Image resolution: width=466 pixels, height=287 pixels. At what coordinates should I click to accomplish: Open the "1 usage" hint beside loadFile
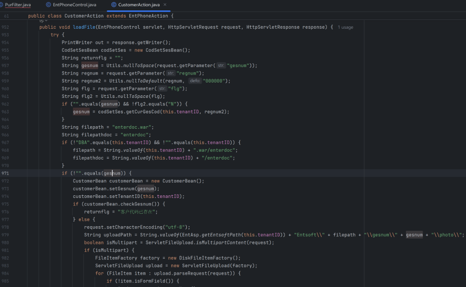(x=345, y=27)
